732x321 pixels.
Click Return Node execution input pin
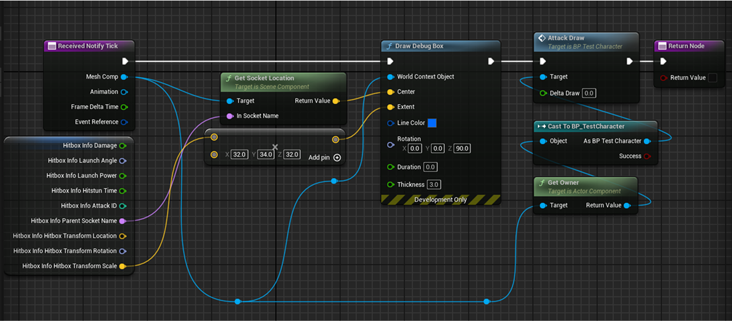(x=663, y=61)
